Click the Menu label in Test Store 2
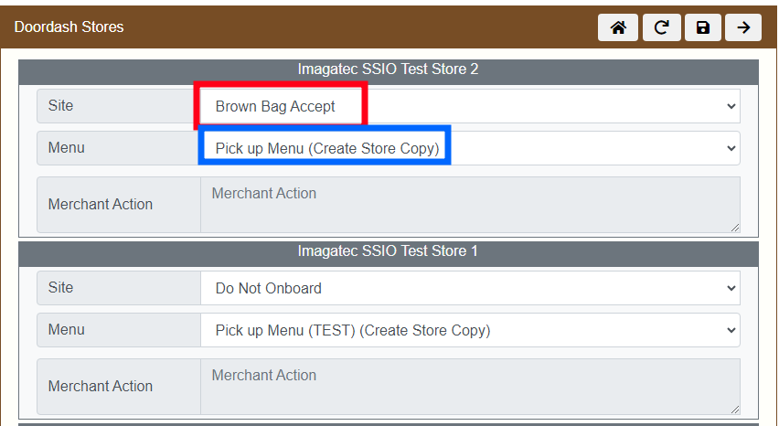 pos(66,148)
